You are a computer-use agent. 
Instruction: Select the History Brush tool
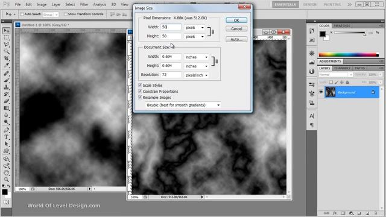tap(7, 94)
